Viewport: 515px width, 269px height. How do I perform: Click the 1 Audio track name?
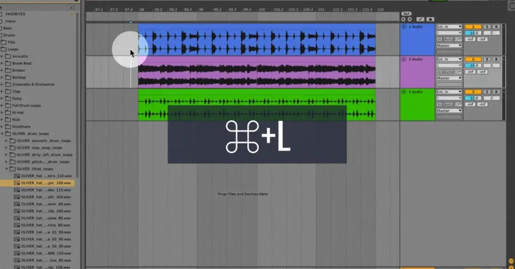pos(415,26)
